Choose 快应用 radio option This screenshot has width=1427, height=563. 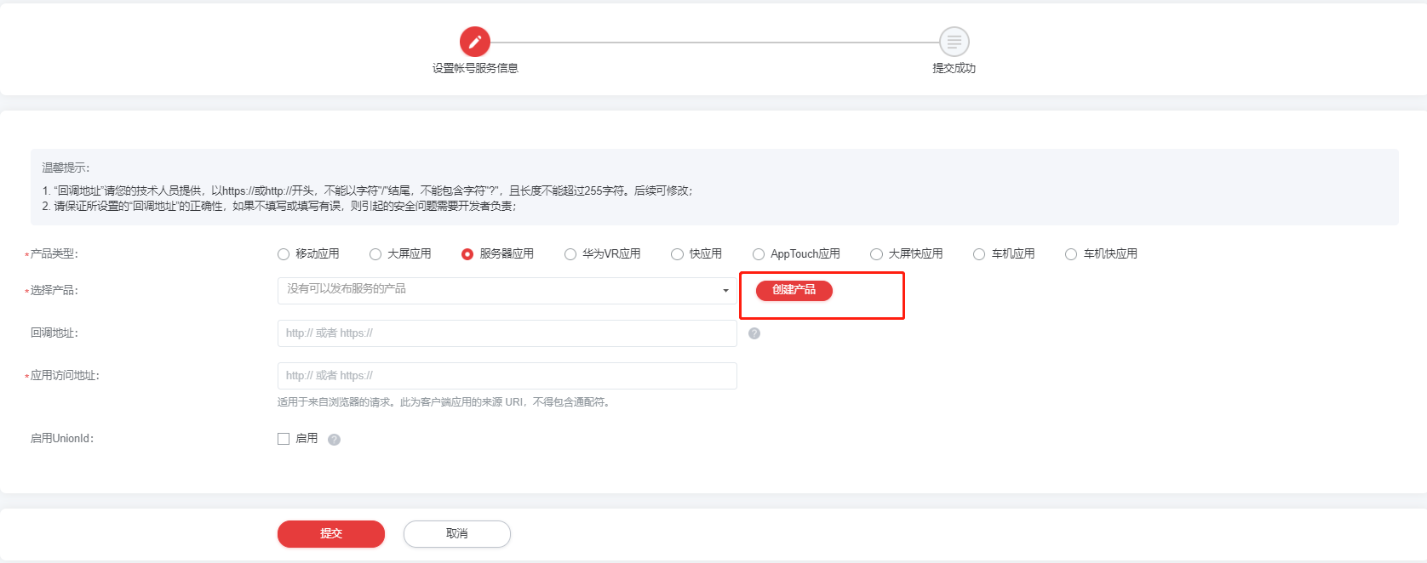[677, 254]
